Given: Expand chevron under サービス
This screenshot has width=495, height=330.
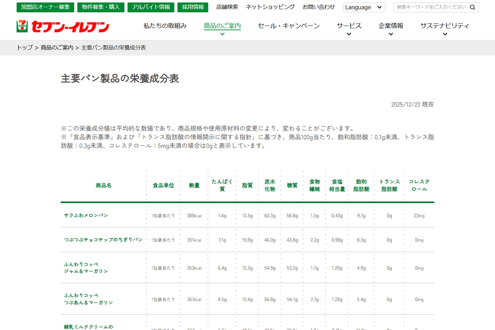Looking at the screenshot, I should [349, 34].
